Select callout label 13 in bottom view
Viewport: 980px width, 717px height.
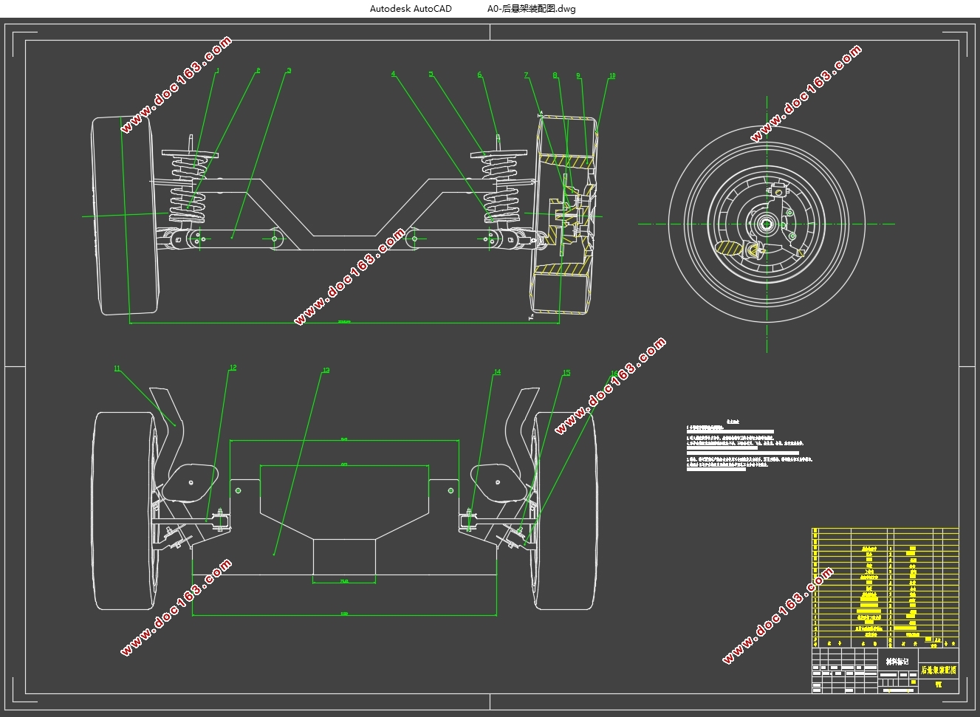click(x=326, y=371)
